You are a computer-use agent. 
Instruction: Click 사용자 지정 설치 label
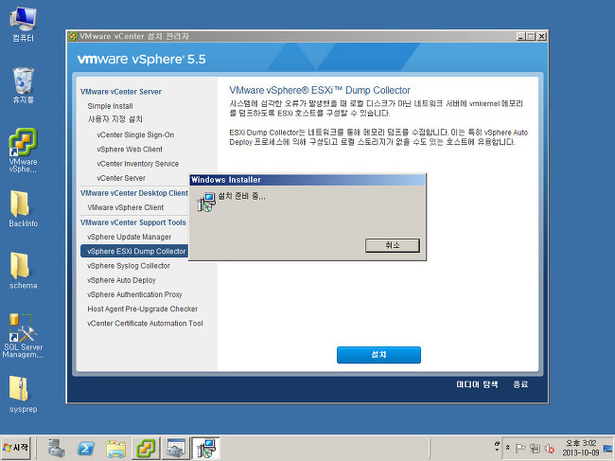114,119
